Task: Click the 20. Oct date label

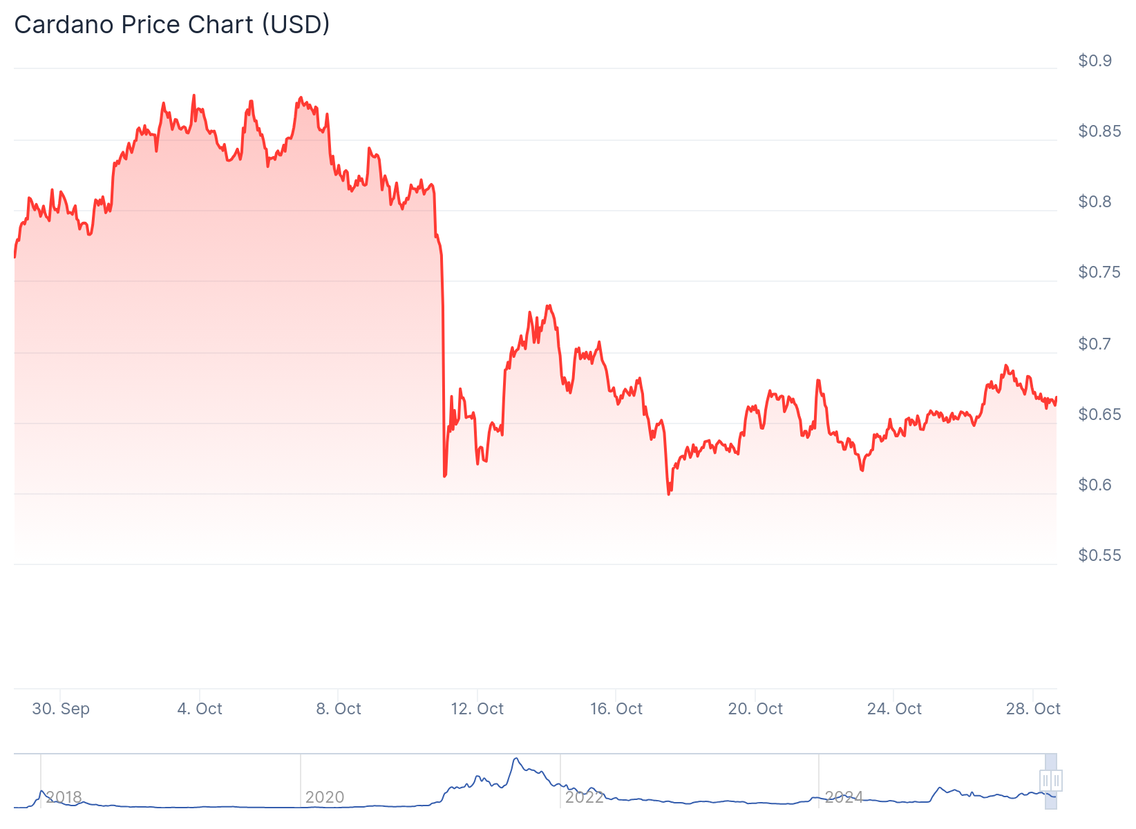Action: pyautogui.click(x=755, y=709)
